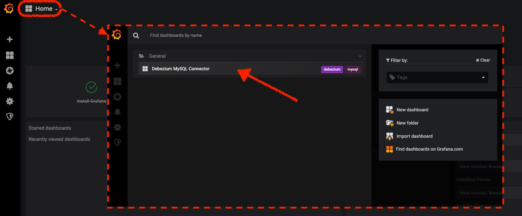Screen dimensions: 522x216
Task: Click the Installed Panels heading
Action: [474, 179]
